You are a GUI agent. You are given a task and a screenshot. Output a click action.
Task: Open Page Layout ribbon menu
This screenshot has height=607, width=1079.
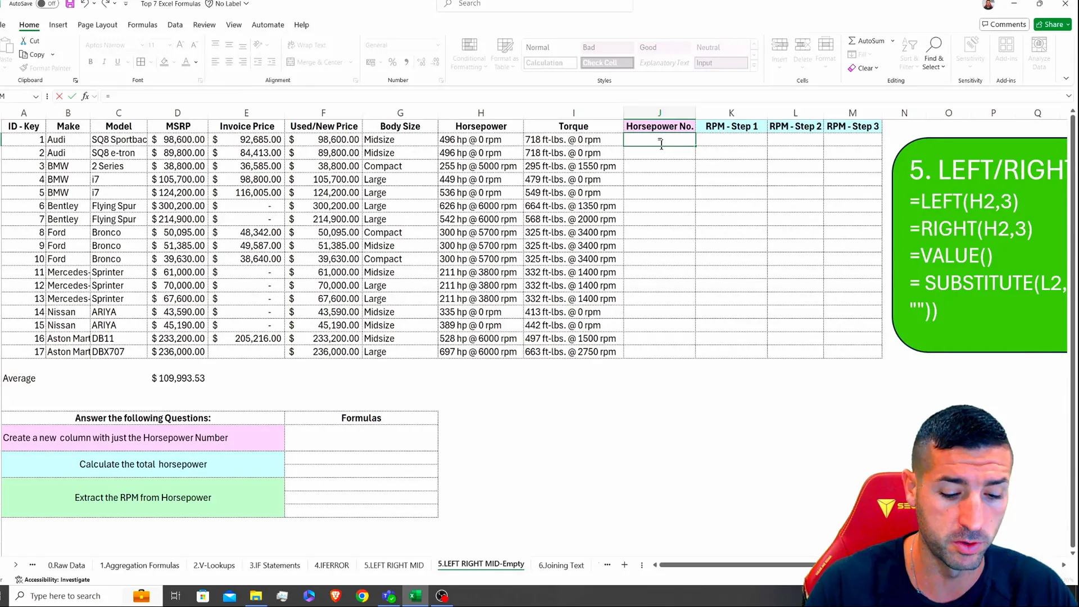[97, 25]
